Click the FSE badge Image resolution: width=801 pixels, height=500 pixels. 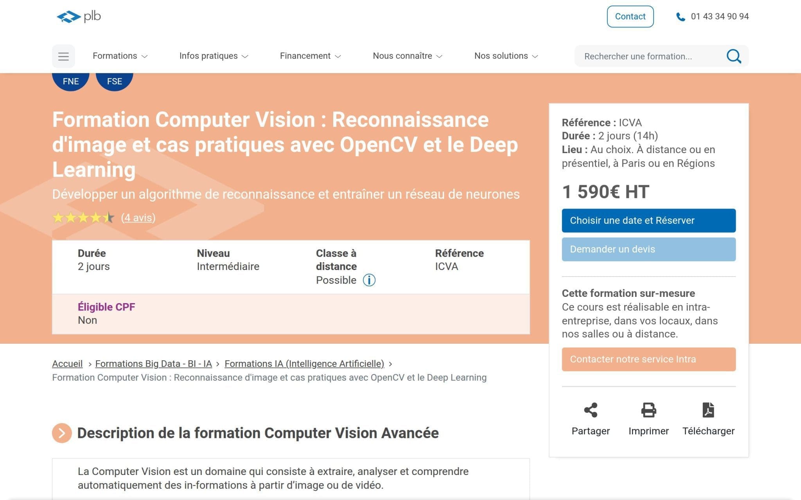tap(115, 81)
